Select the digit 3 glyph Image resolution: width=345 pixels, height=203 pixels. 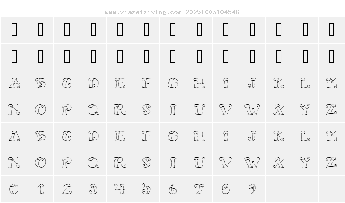(x=94, y=188)
